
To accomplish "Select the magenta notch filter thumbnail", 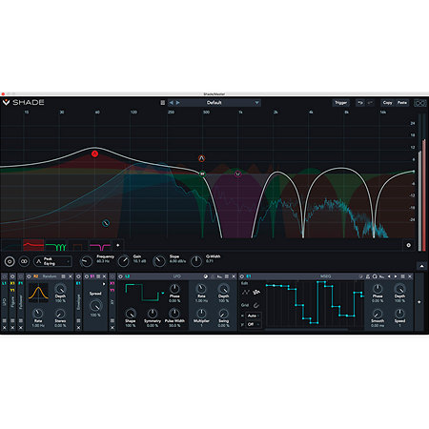I will (x=100, y=245).
